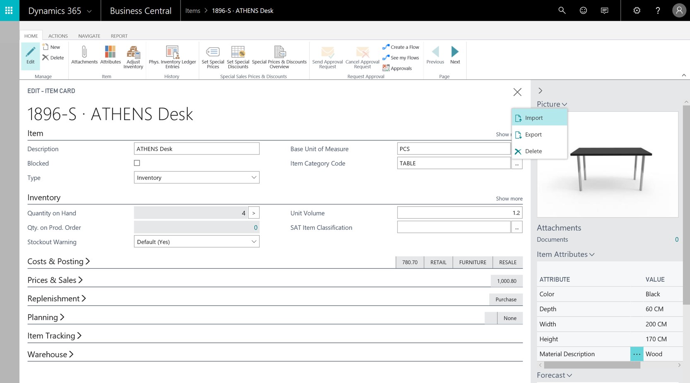The height and width of the screenshot is (383, 690).
Task: Click Create a Flow
Action: coord(401,47)
